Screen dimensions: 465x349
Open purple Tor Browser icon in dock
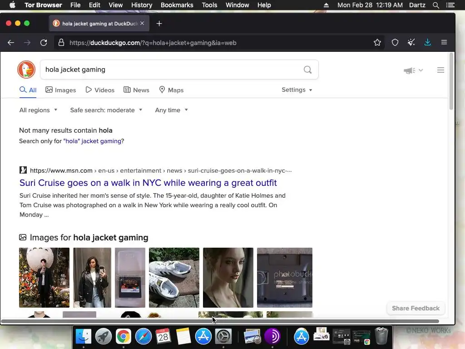click(x=272, y=336)
